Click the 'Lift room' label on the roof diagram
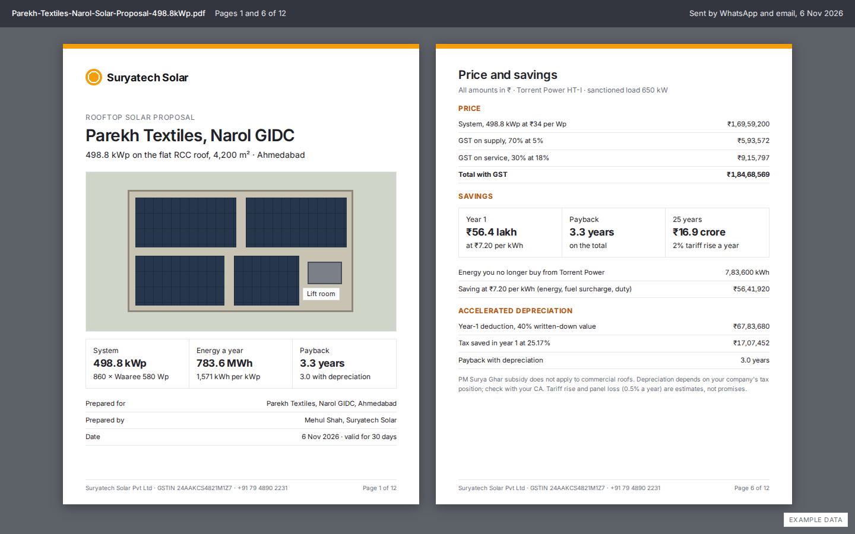This screenshot has width=855, height=534. [321, 294]
